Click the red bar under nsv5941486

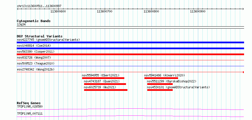pyautogui.click(x=161, y=78)
